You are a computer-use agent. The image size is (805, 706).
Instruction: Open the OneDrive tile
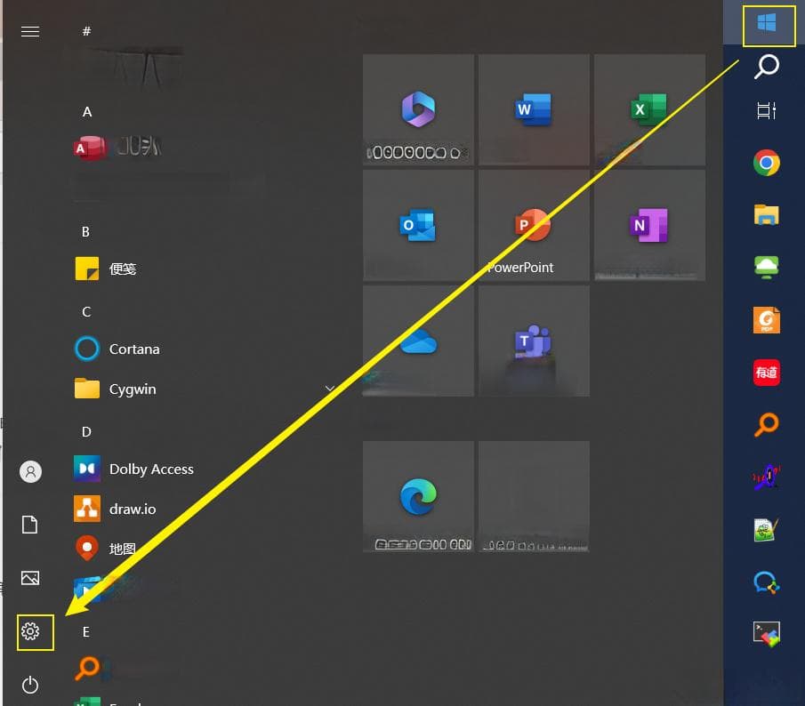coord(418,341)
